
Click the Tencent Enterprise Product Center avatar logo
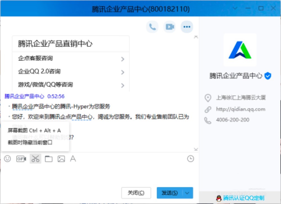point(240,50)
